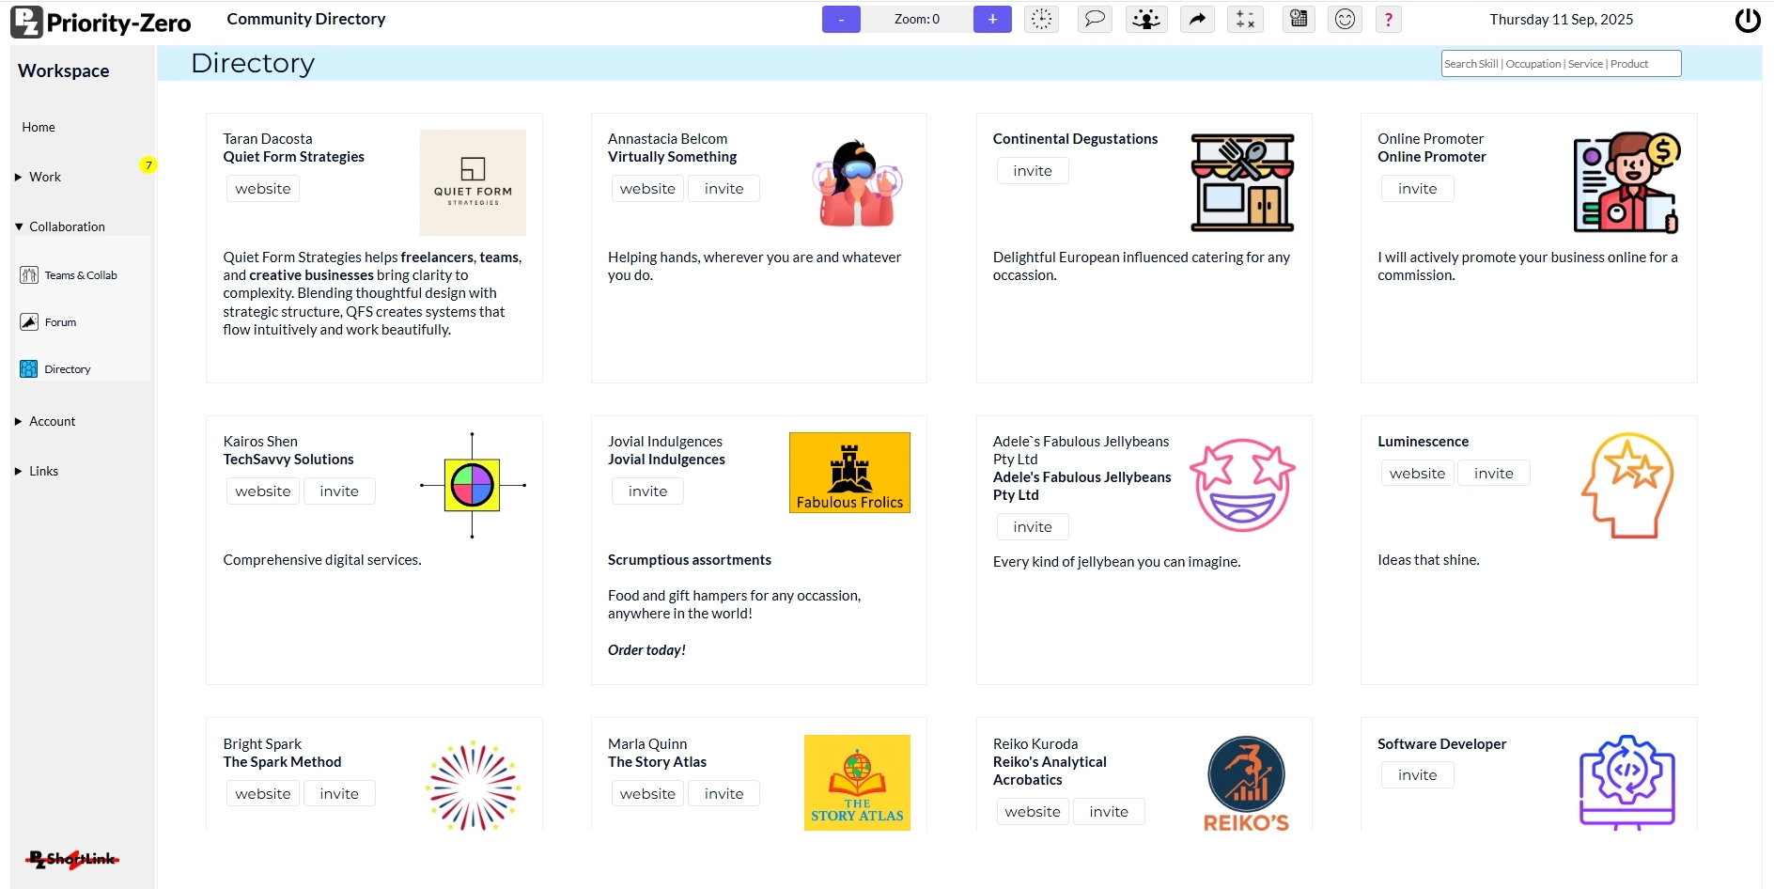Click the power logout icon
This screenshot has width=1774, height=889.
[1748, 20]
